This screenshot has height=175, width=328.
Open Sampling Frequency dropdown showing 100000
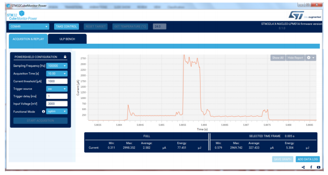click(x=57, y=66)
